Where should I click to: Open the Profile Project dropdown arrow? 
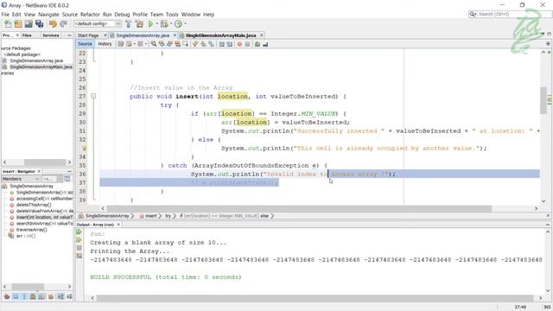[185, 24]
